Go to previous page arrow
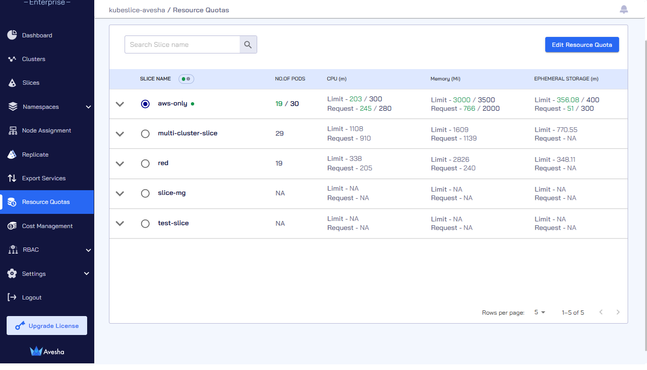 (x=601, y=312)
